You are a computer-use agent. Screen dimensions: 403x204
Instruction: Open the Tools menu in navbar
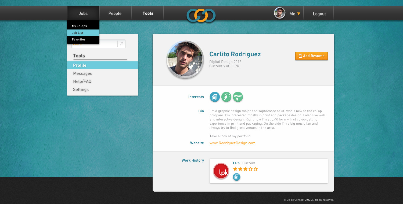[148, 13]
